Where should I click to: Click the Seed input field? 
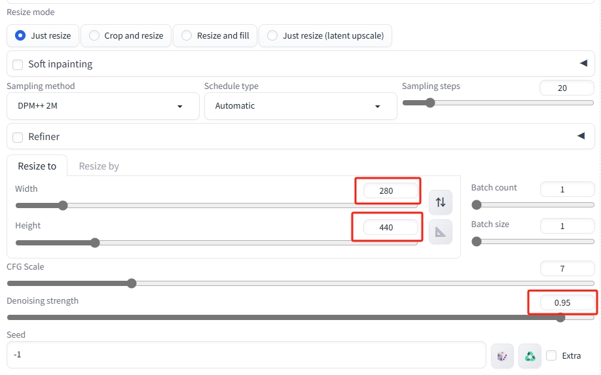click(x=246, y=355)
